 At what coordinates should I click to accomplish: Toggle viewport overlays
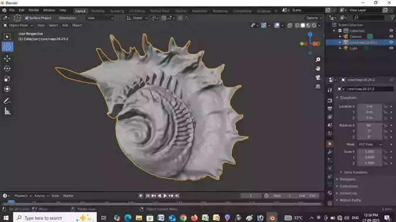coord(277,25)
